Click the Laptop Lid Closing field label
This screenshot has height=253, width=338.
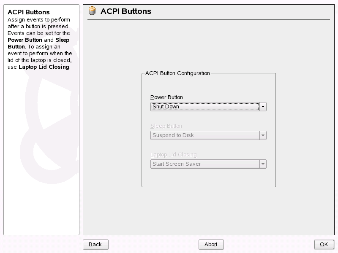[x=173, y=155]
